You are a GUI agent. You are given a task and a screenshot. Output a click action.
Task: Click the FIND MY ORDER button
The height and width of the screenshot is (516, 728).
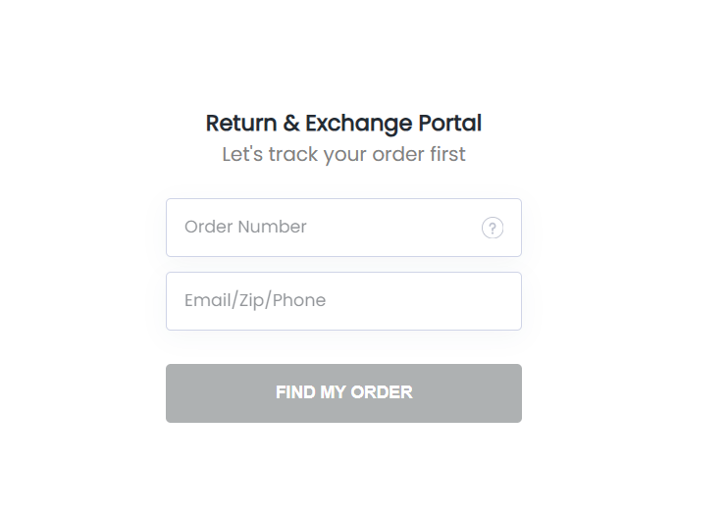[343, 393]
